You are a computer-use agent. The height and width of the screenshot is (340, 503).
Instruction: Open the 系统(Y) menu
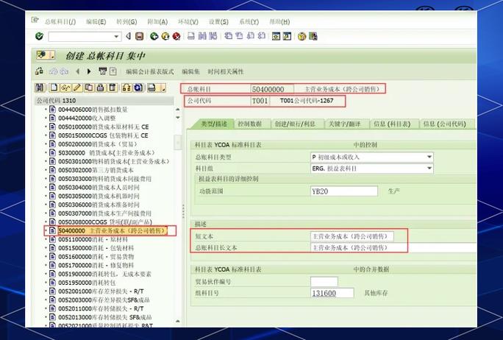point(249,22)
